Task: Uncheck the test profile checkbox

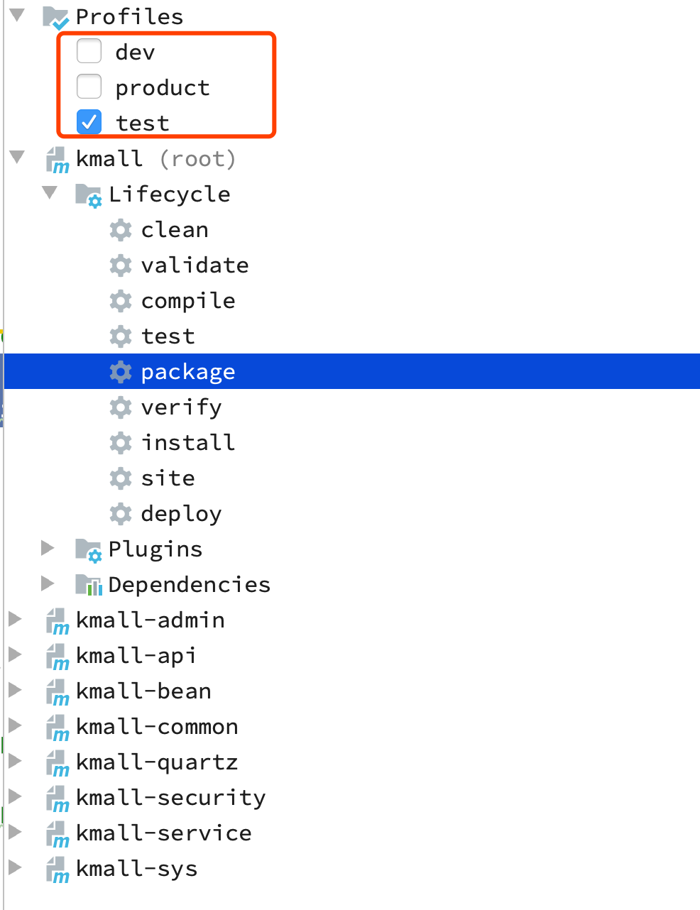Action: (89, 122)
